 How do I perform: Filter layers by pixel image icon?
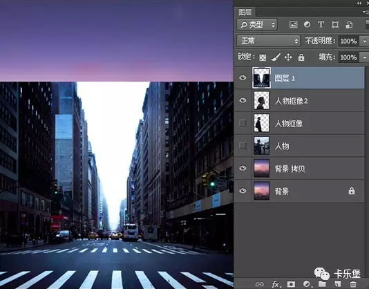click(x=293, y=25)
